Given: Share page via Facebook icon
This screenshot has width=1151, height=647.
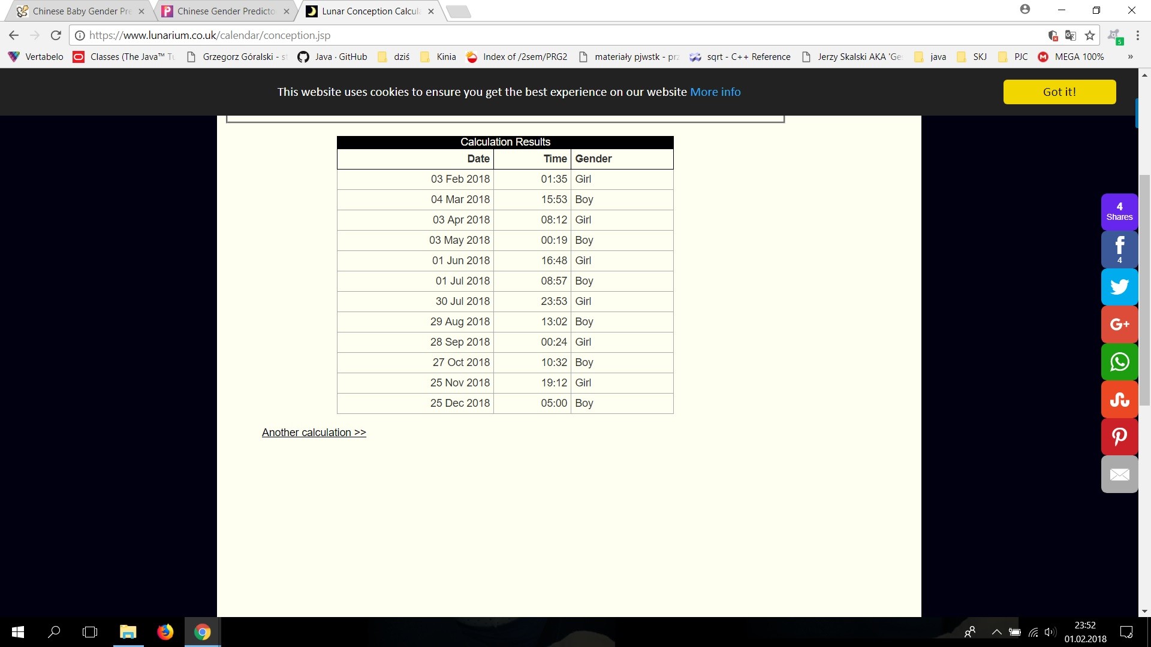Looking at the screenshot, I should (x=1119, y=249).
